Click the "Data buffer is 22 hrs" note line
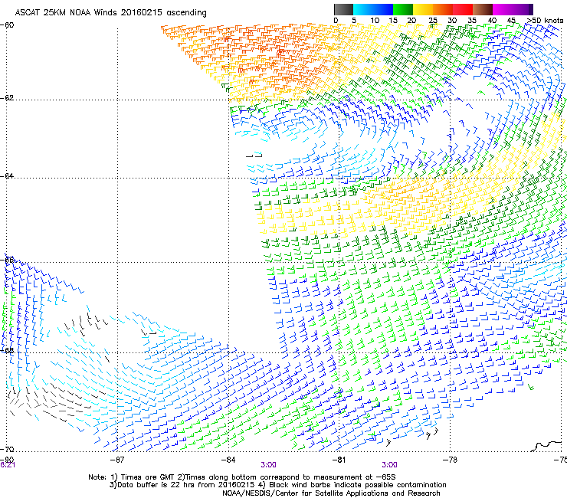This screenshot has height=498, width=567. 277,485
